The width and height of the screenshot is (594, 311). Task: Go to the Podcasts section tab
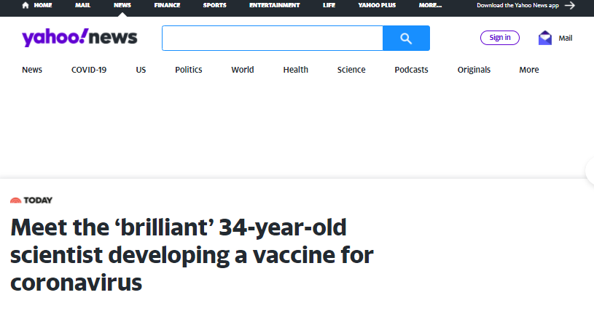coord(411,70)
